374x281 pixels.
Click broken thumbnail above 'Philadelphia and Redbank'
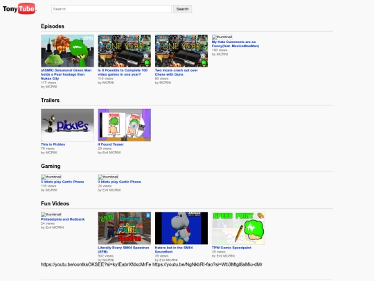click(x=51, y=214)
